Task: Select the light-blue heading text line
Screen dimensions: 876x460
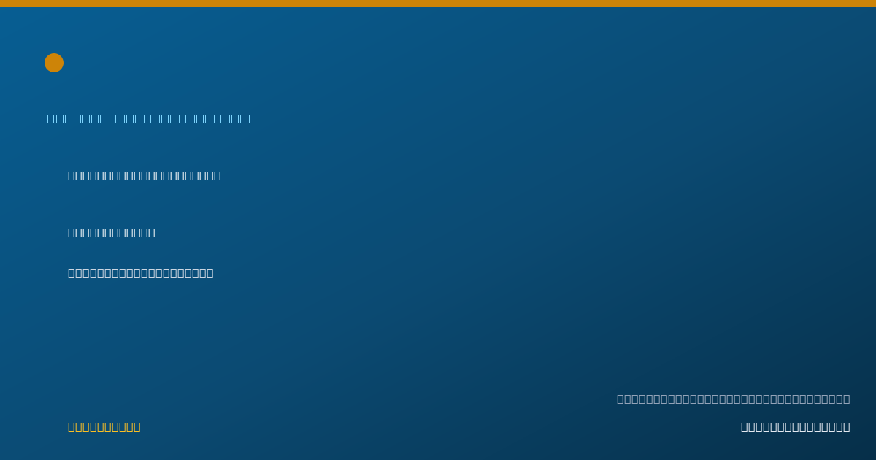Action: pos(156,118)
